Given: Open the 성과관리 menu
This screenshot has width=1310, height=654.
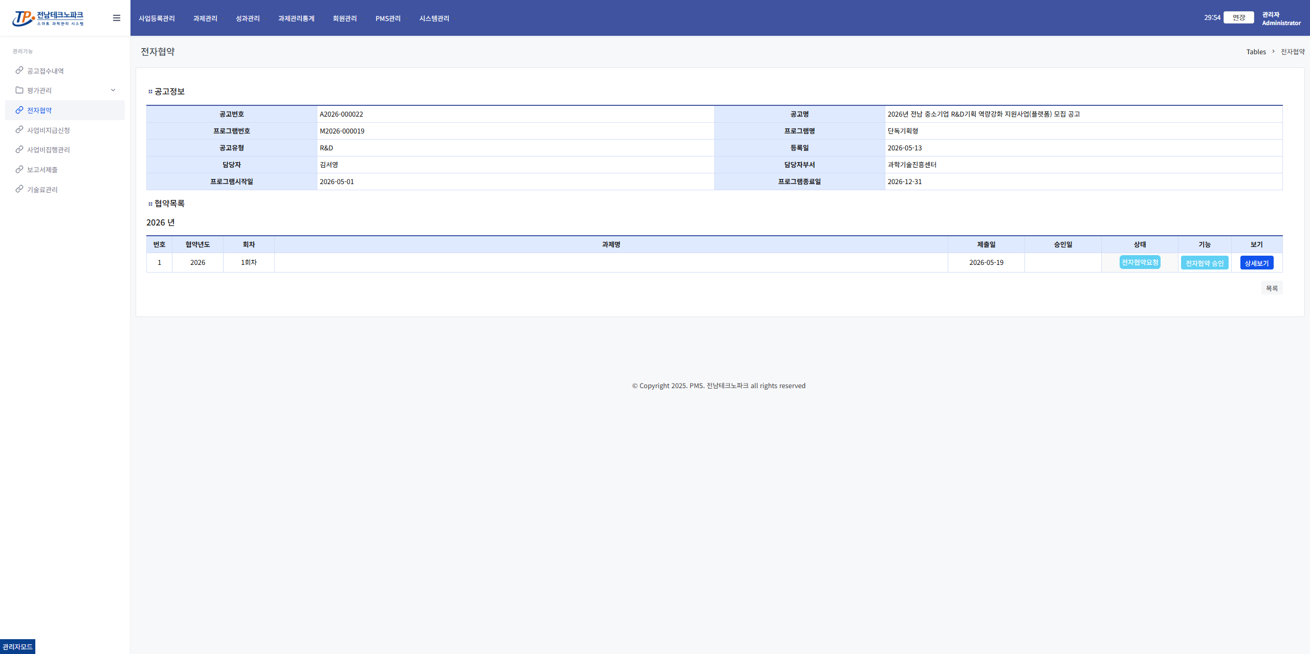Looking at the screenshot, I should click(x=248, y=18).
